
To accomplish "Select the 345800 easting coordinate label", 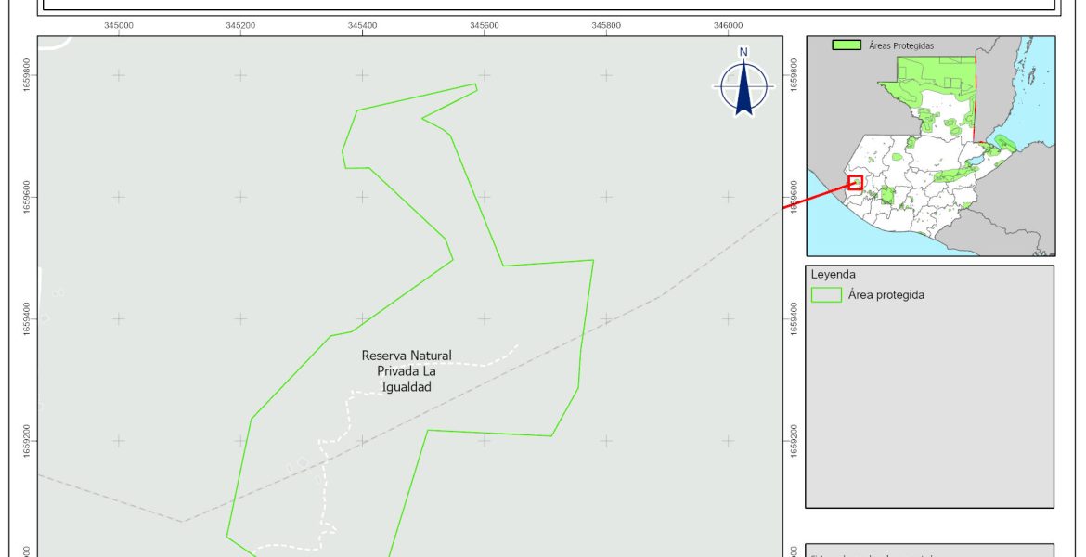I will pyautogui.click(x=605, y=26).
